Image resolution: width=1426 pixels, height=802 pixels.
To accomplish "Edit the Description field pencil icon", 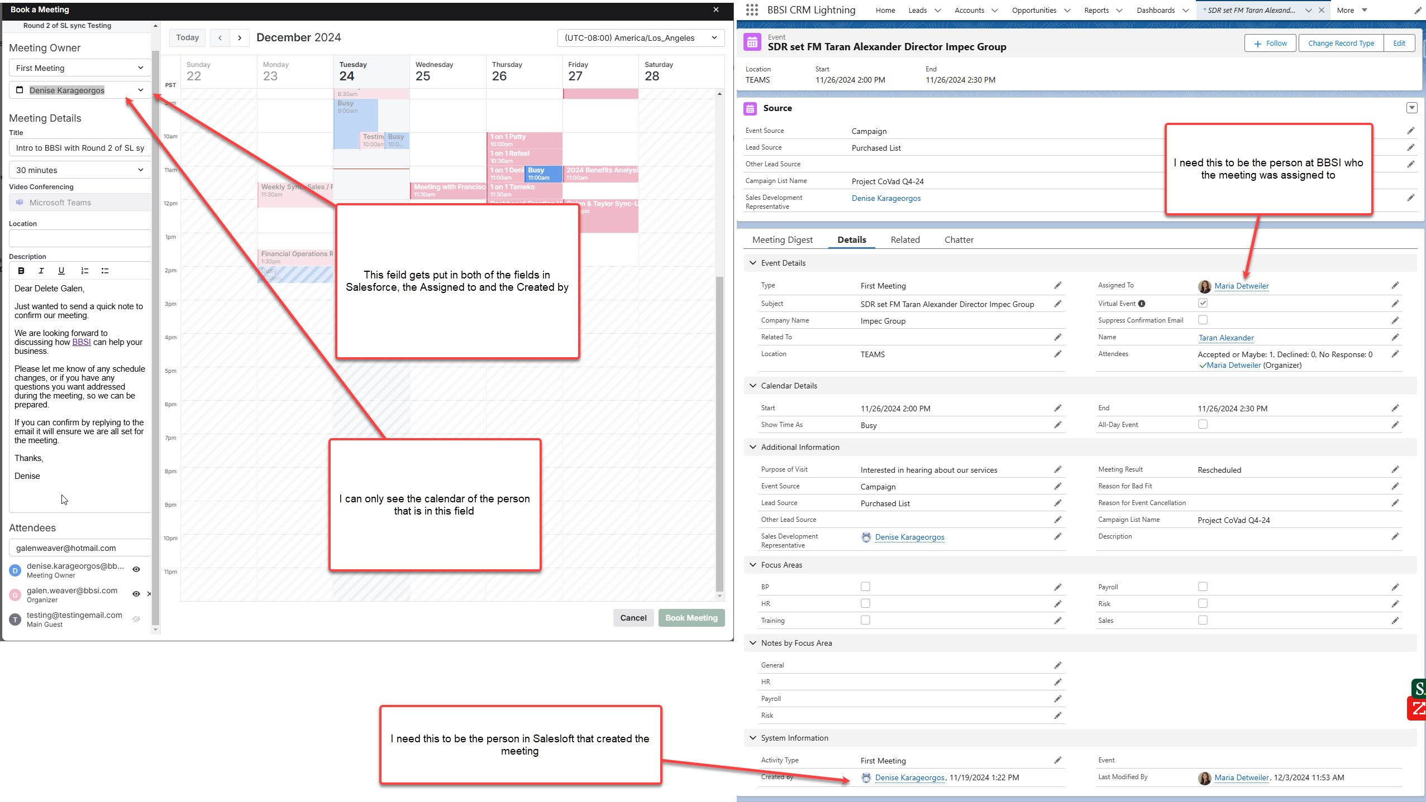I will coord(1395,537).
